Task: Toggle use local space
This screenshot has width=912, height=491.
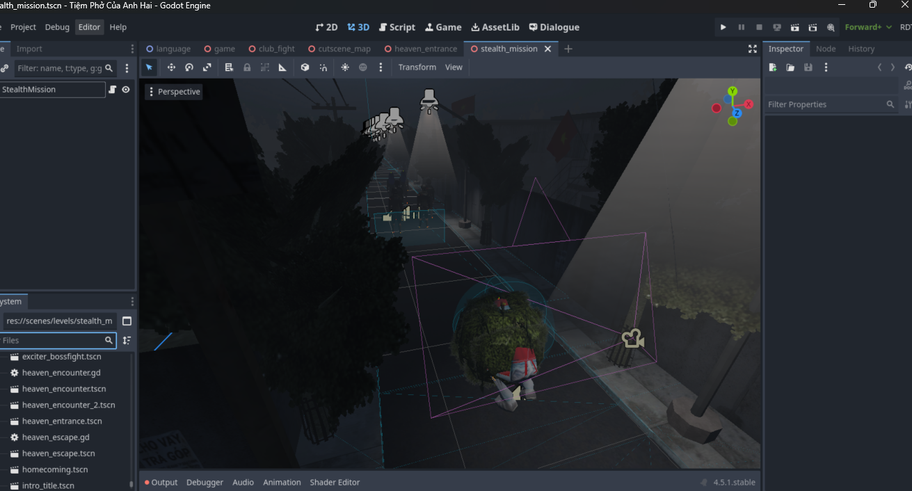Action: [x=305, y=67]
